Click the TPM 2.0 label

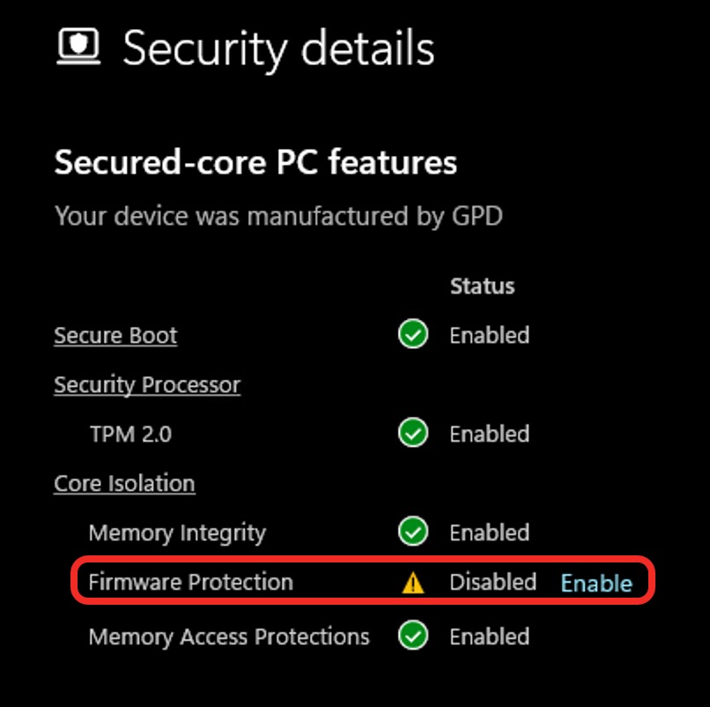pyautogui.click(x=131, y=434)
